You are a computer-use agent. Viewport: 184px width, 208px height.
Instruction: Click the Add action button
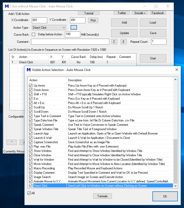(124, 23)
